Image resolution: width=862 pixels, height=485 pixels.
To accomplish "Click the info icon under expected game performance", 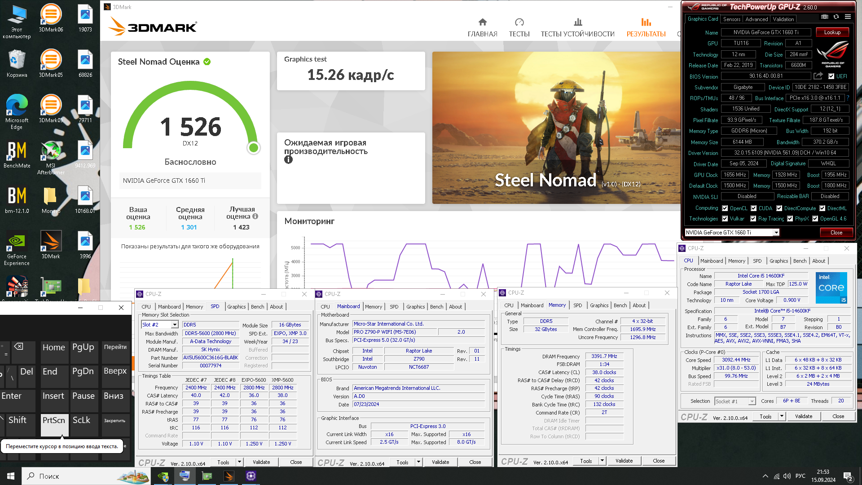I will coord(288,159).
